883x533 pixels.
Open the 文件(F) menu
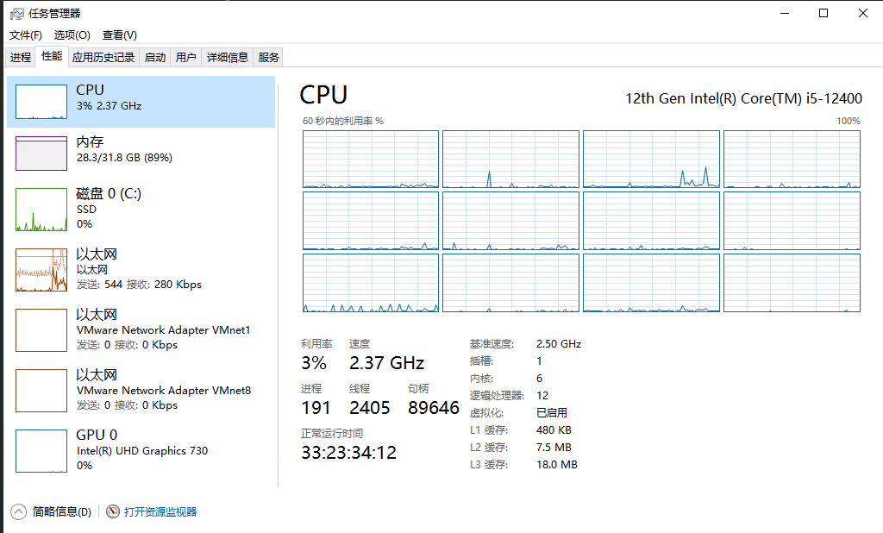tap(26, 35)
